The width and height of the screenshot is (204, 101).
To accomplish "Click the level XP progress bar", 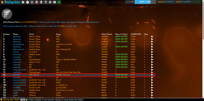I will pos(145,2).
